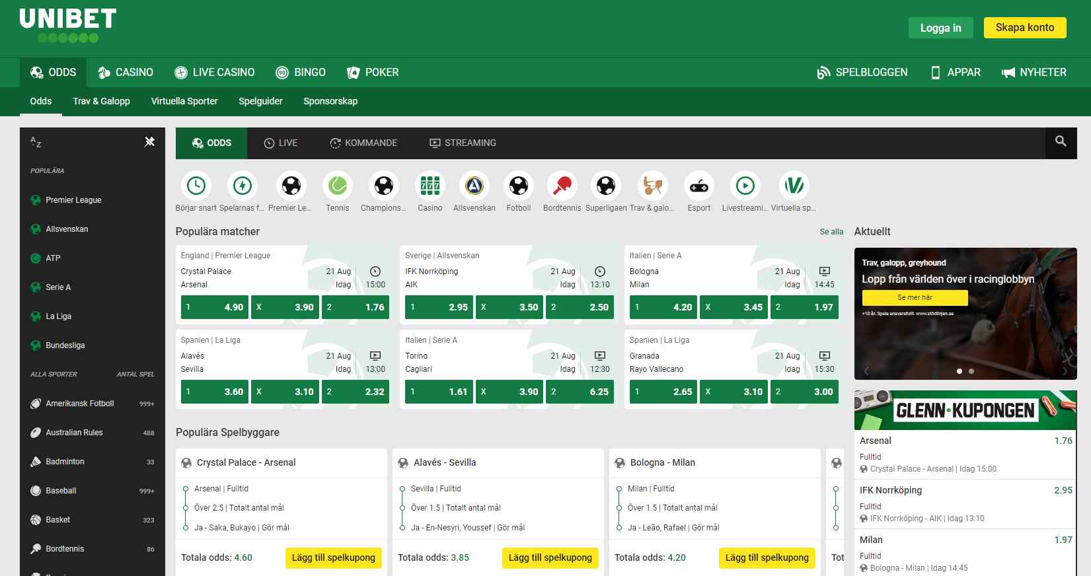Switch to the KOMMANDE tab

[363, 143]
